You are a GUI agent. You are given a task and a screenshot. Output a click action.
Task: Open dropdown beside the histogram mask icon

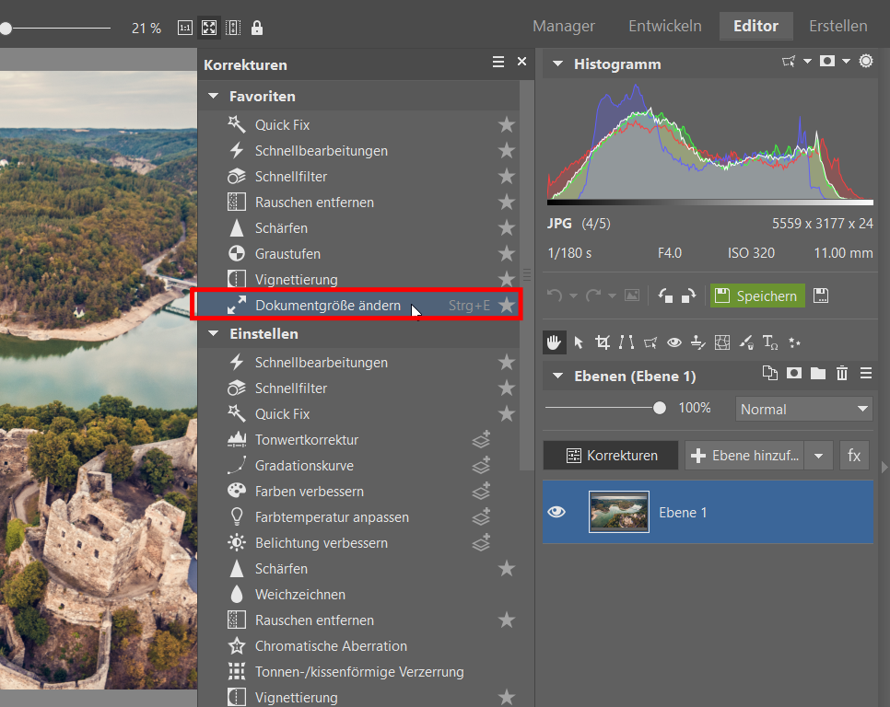(x=846, y=62)
